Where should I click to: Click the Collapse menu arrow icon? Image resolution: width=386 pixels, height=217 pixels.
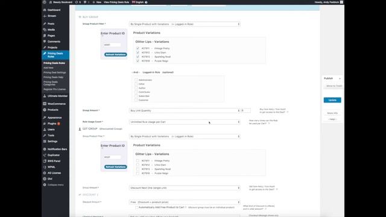click(45, 185)
